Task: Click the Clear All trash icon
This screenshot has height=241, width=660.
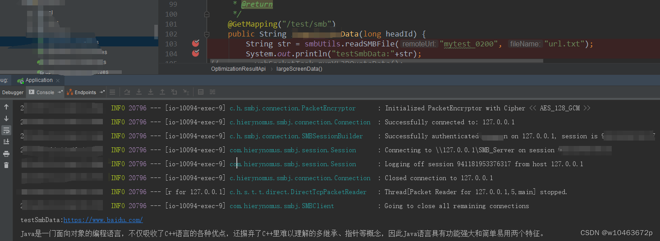Action: coord(6,165)
